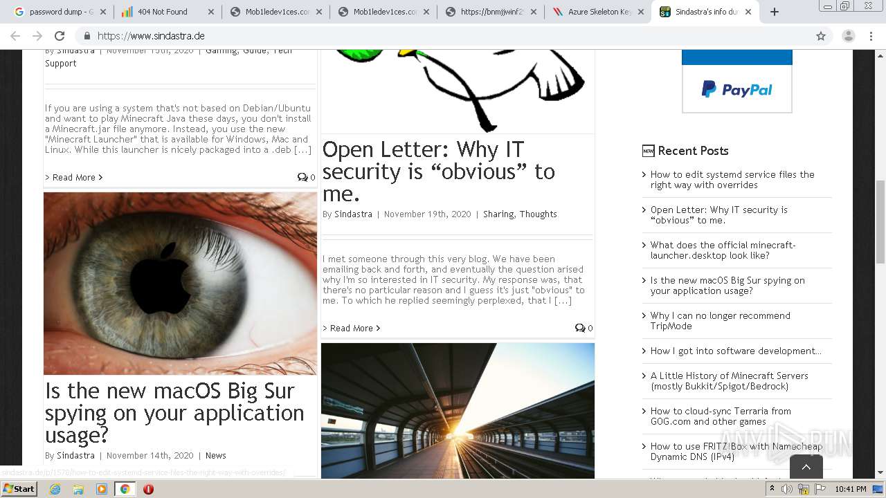Open the Chrome profile avatar menu
The image size is (886, 498).
pos(848,36)
